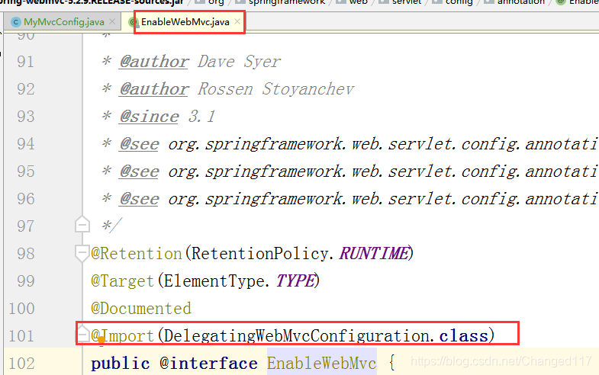
Task: Click the @since tag on line 93
Action: coord(149,117)
